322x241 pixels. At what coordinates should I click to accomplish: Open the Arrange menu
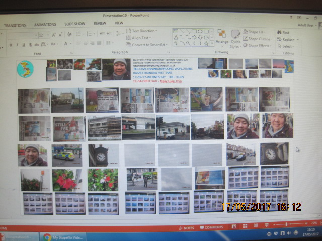click(x=222, y=38)
